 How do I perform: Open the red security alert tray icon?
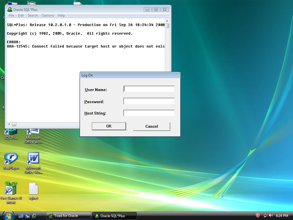(258, 215)
